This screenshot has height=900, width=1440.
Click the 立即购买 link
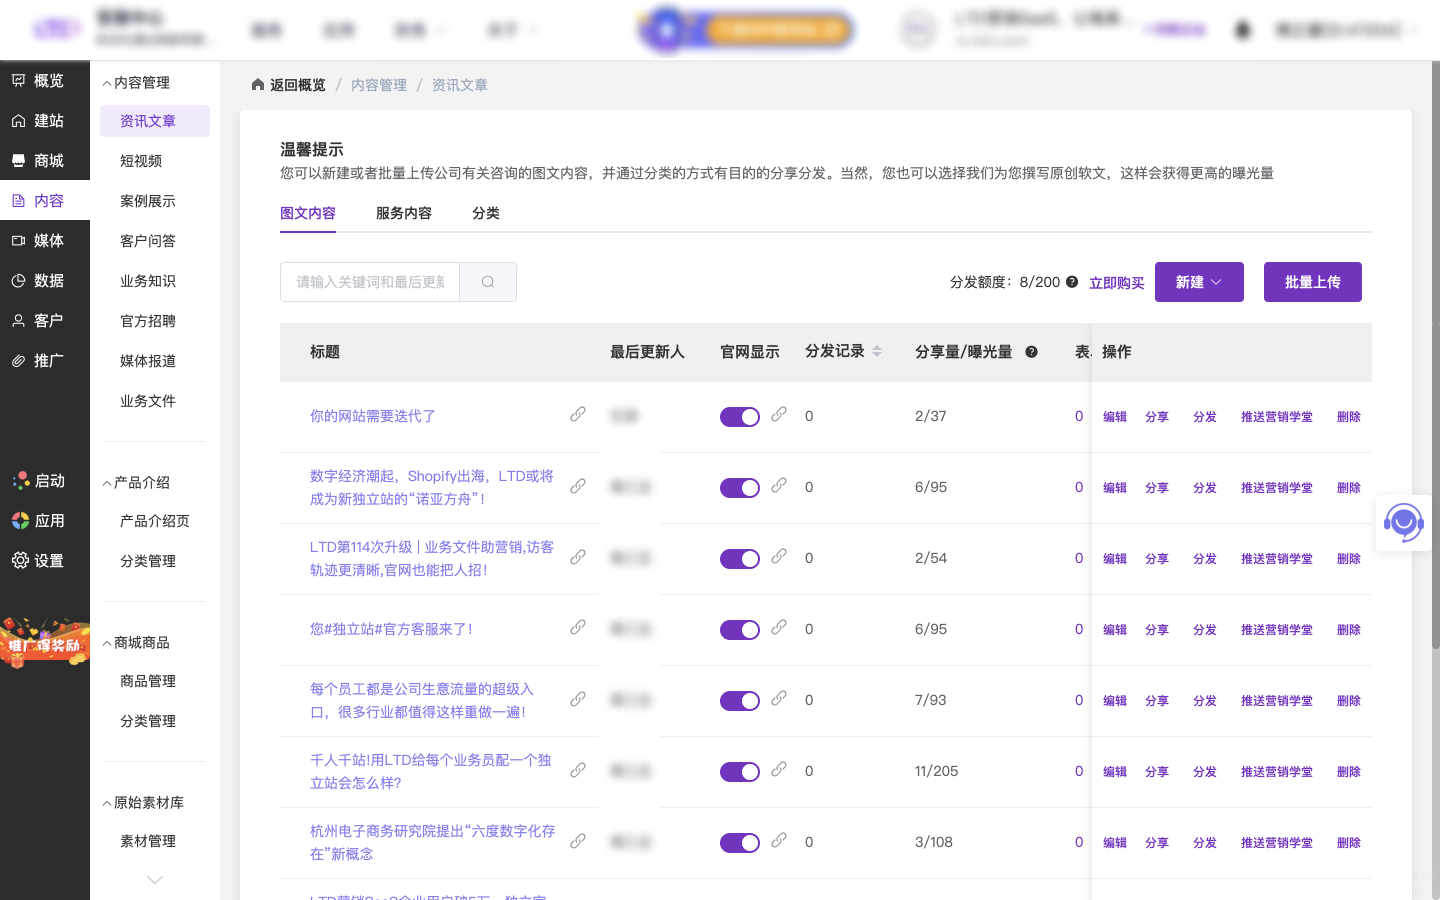click(1116, 282)
